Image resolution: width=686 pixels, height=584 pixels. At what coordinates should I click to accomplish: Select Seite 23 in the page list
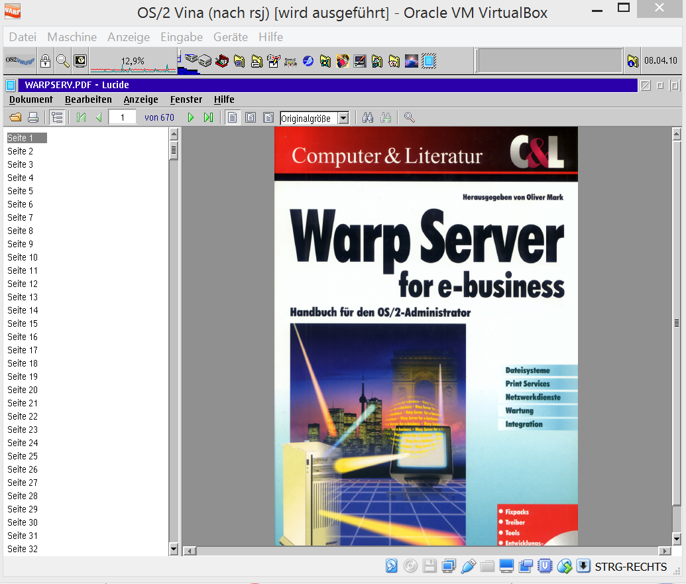23,430
